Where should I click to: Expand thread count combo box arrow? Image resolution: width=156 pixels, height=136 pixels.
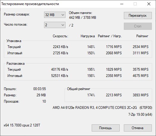[x=63, y=25]
